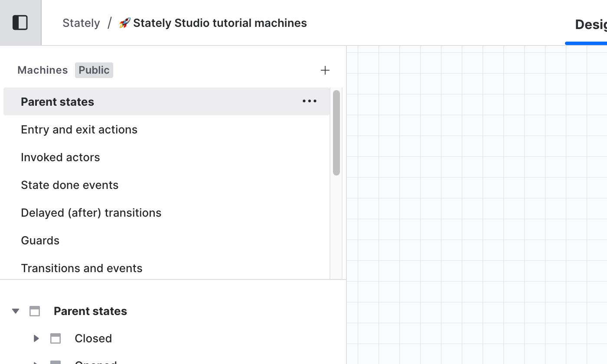The image size is (607, 364).
Task: Collapse the Parent states tree node
Action: [x=16, y=311]
